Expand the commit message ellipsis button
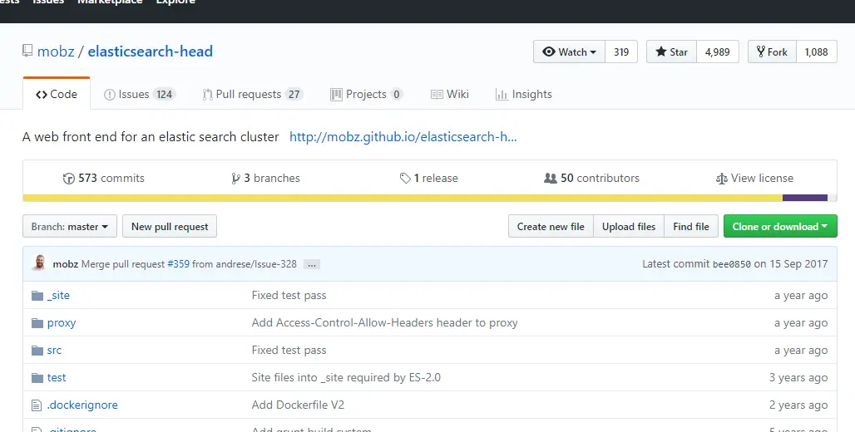855x432 pixels. coord(311,264)
